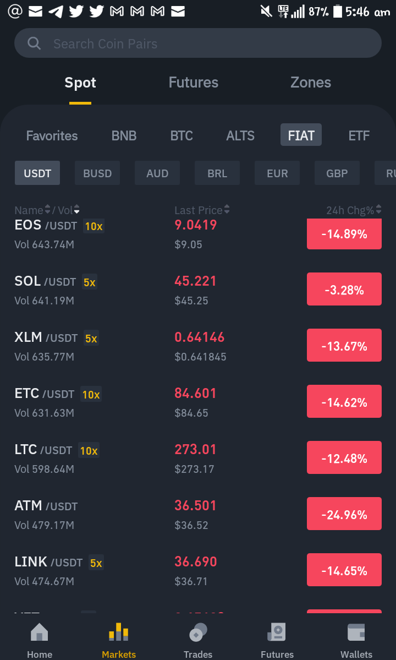Sort list by Name arrows
The height and width of the screenshot is (660, 396).
pos(47,209)
